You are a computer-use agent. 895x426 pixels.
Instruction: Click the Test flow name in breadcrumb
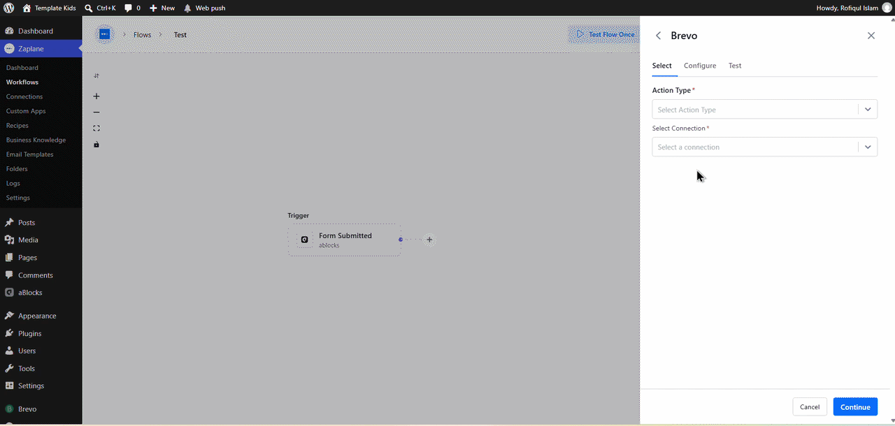click(x=180, y=35)
